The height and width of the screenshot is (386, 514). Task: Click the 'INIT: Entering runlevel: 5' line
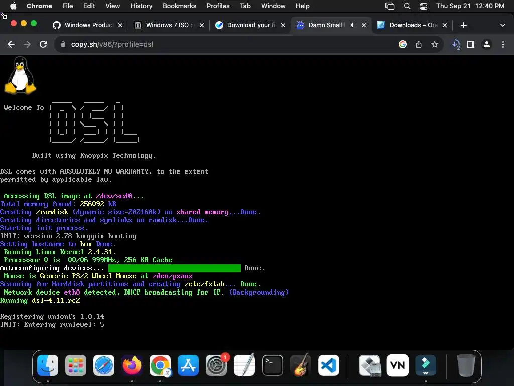(52, 324)
